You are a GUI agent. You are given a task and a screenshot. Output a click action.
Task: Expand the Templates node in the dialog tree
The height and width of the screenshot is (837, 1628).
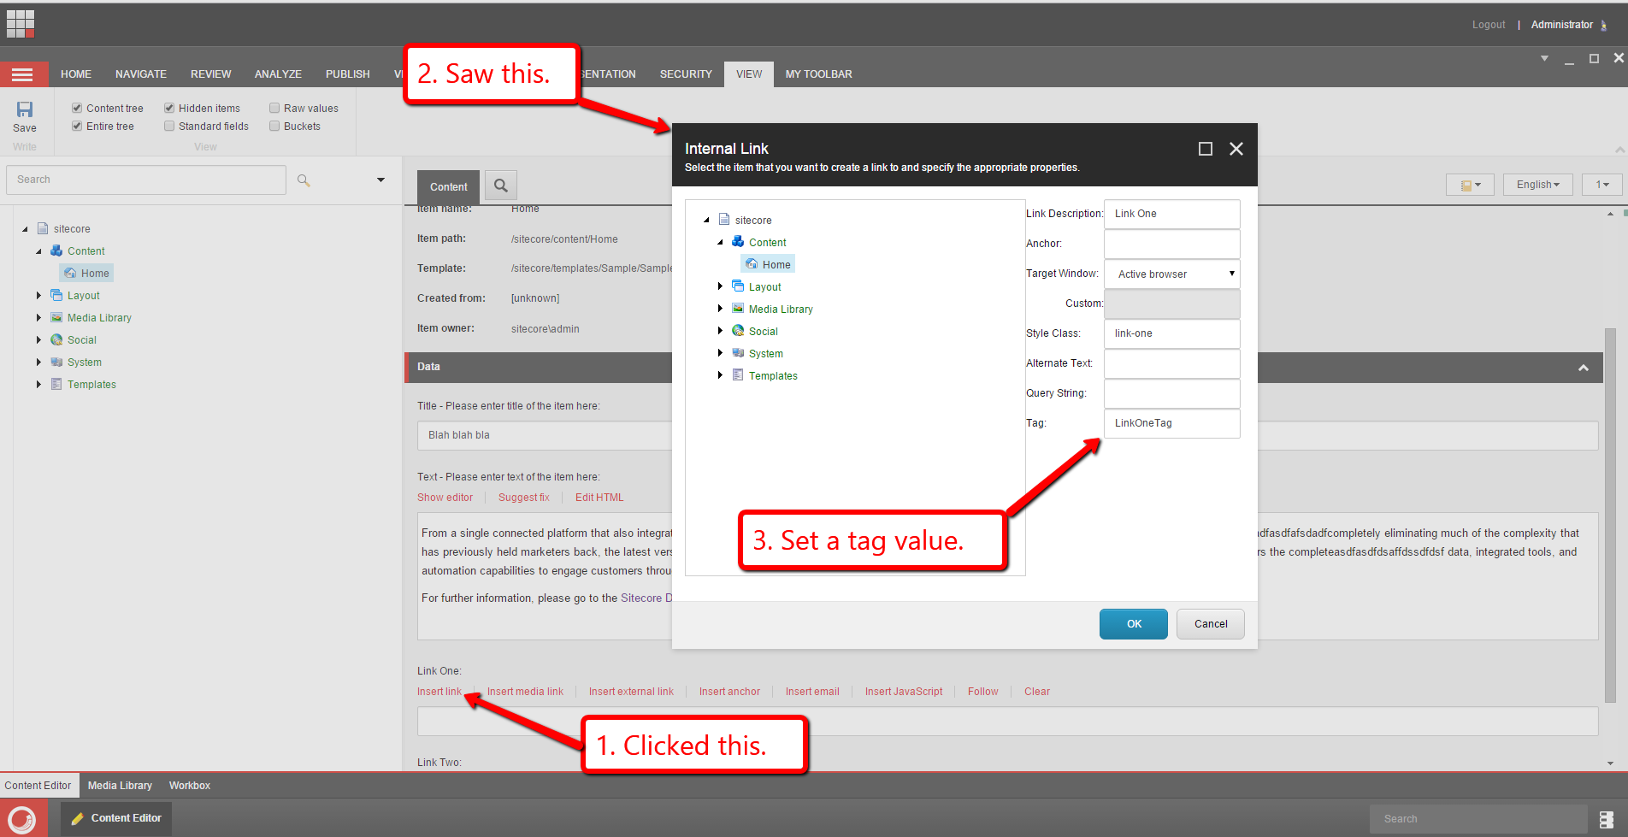(720, 375)
